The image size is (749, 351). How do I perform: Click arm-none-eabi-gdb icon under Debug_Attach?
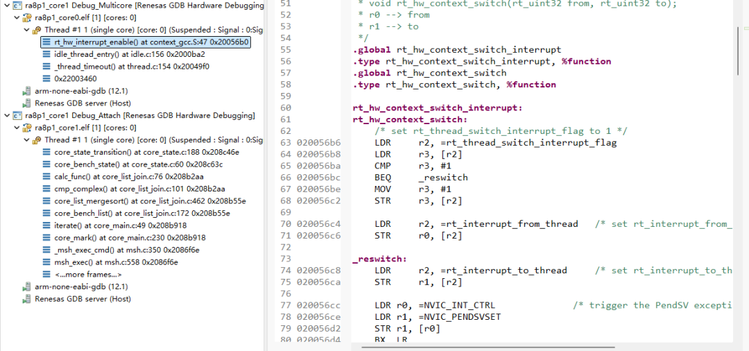[x=27, y=286]
